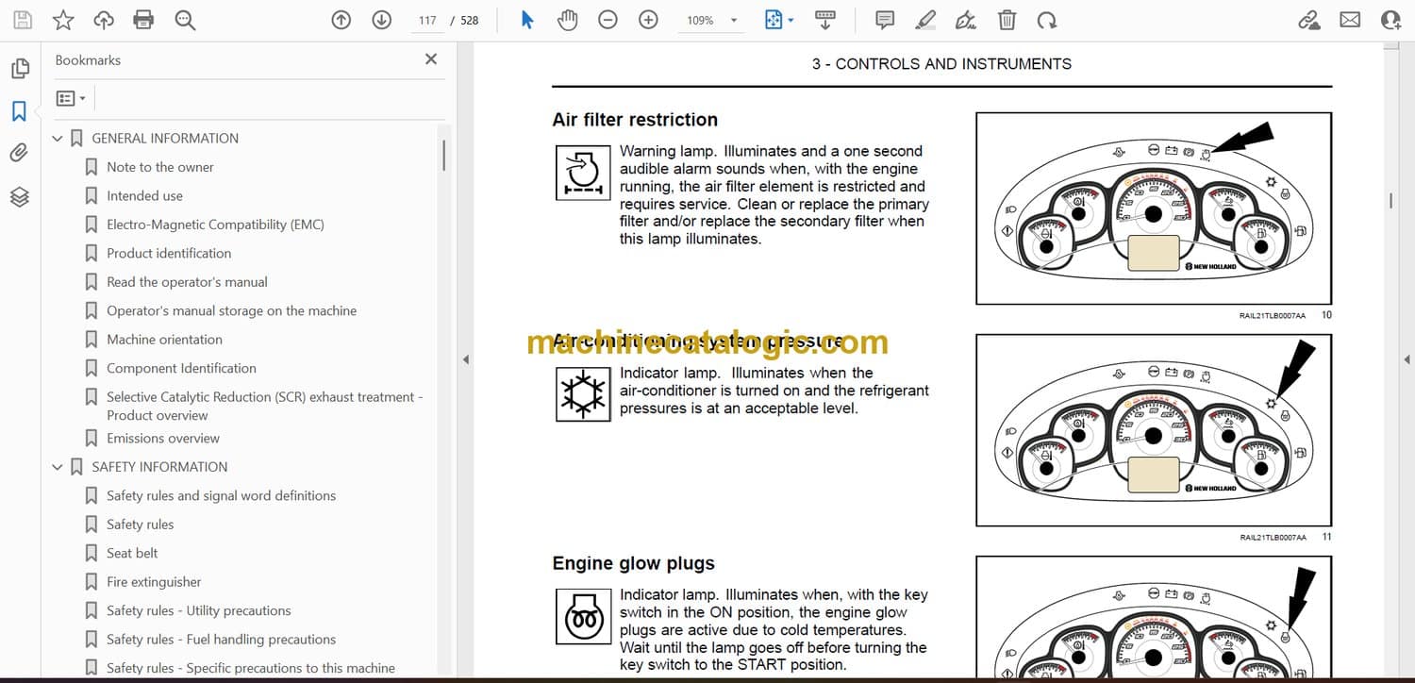Toggle the Page Thumbnails panel
Viewport: 1415px width, 683px height.
pos(19,69)
